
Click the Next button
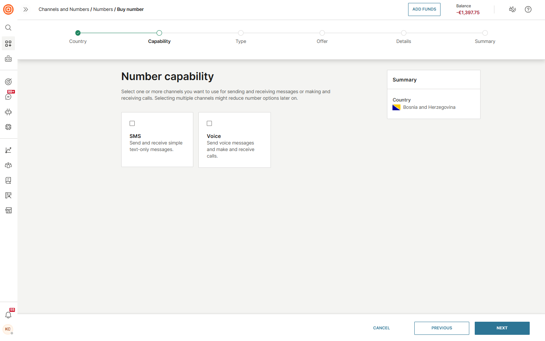[x=502, y=328]
